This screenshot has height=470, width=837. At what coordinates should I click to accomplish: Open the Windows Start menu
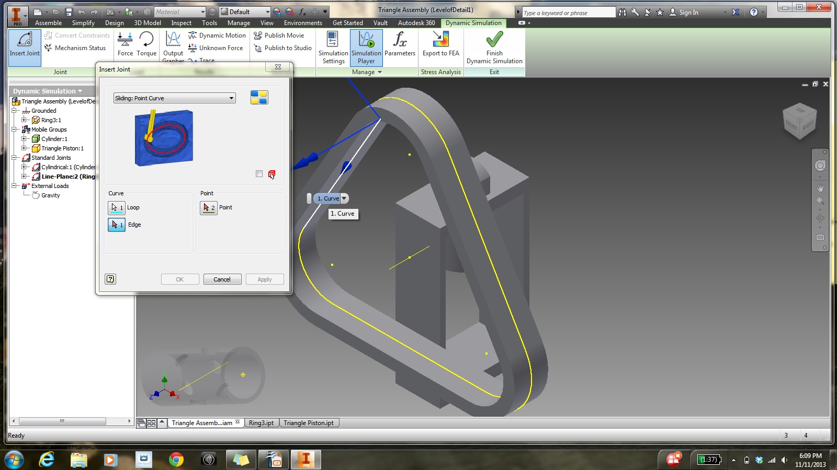click(14, 460)
